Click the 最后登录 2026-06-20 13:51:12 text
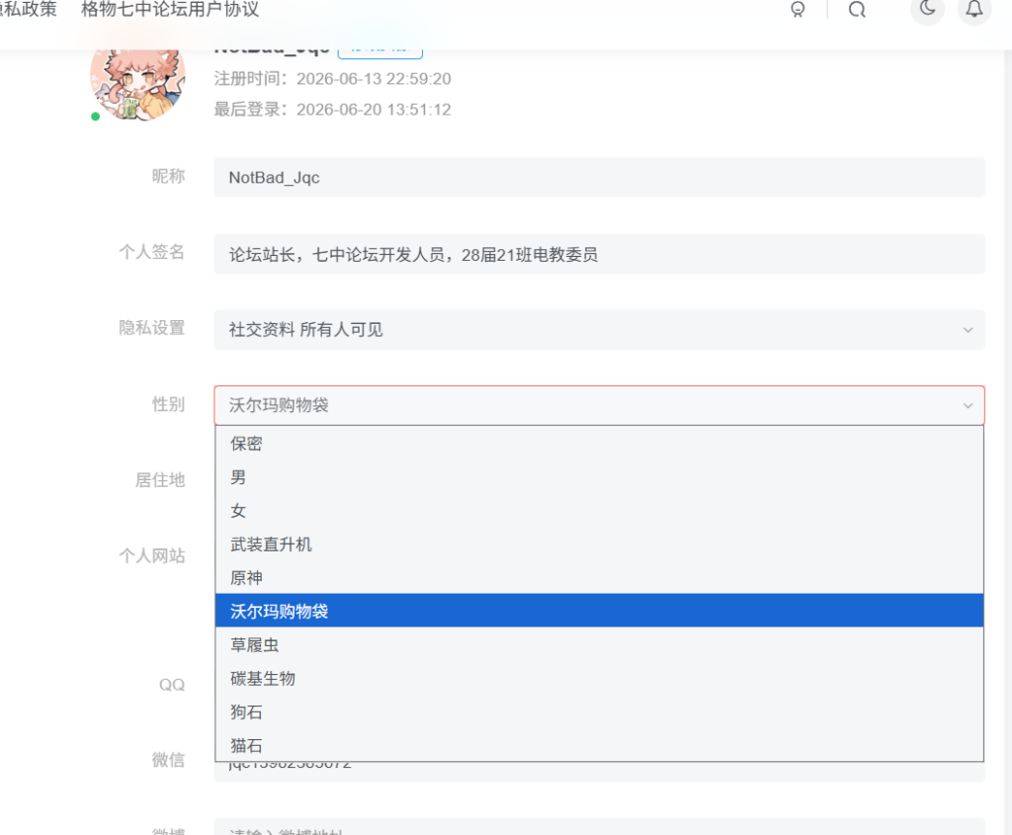1012x835 pixels. click(x=332, y=110)
